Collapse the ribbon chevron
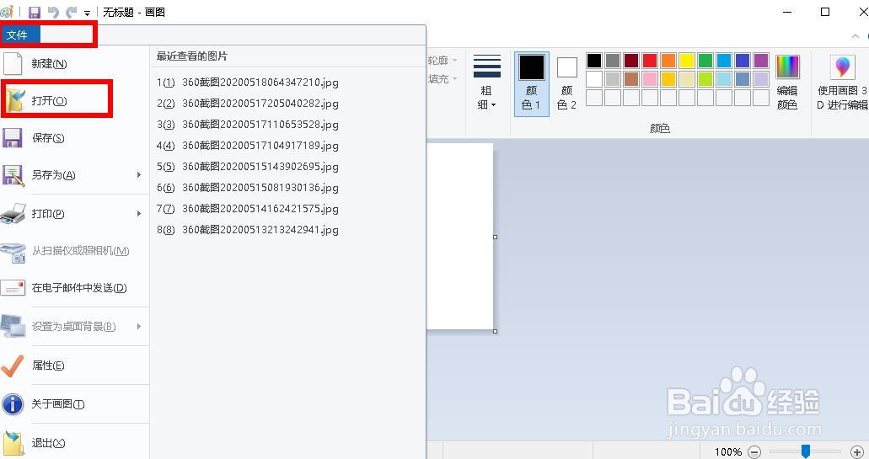The image size is (869, 459). coord(856,35)
